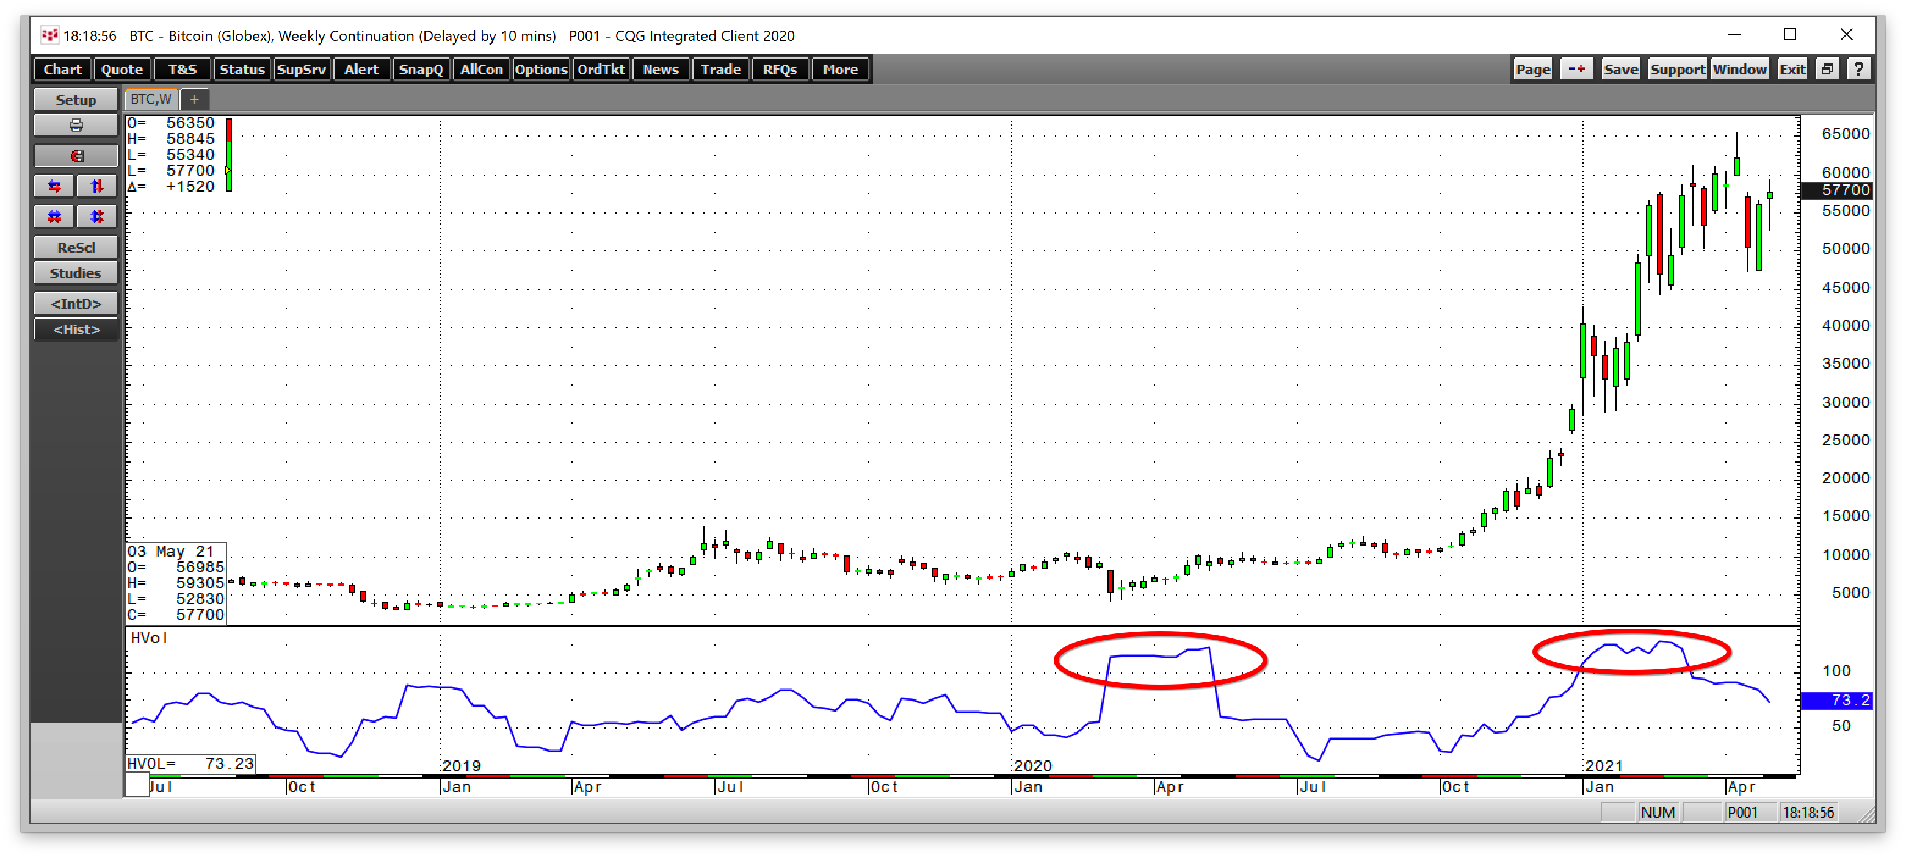Toggle the magnet snap icon button
The width and height of the screenshot is (1906, 858).
(x=76, y=156)
